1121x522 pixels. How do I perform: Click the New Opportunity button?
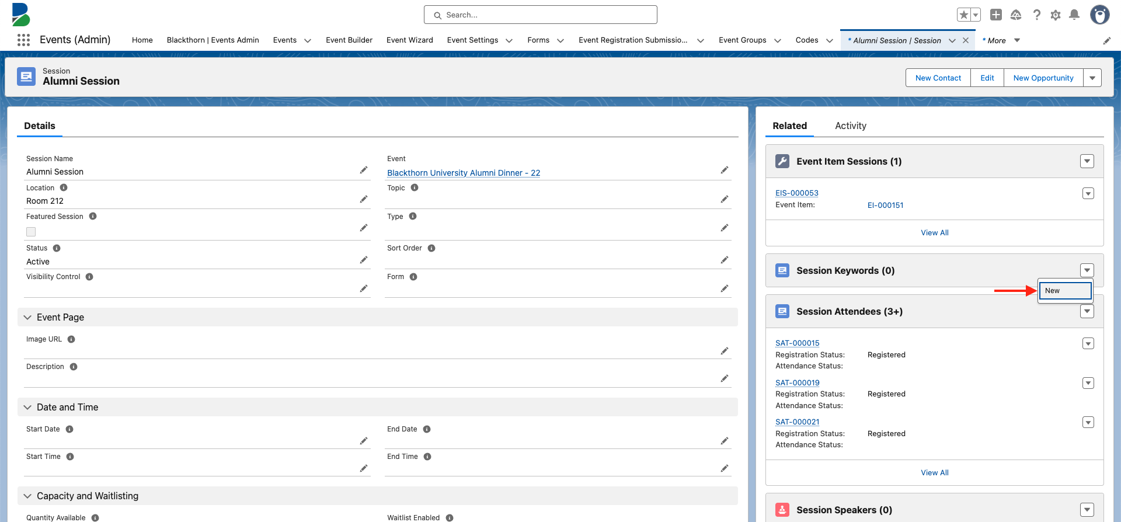click(x=1043, y=78)
